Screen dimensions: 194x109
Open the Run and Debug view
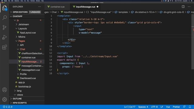[5, 37]
